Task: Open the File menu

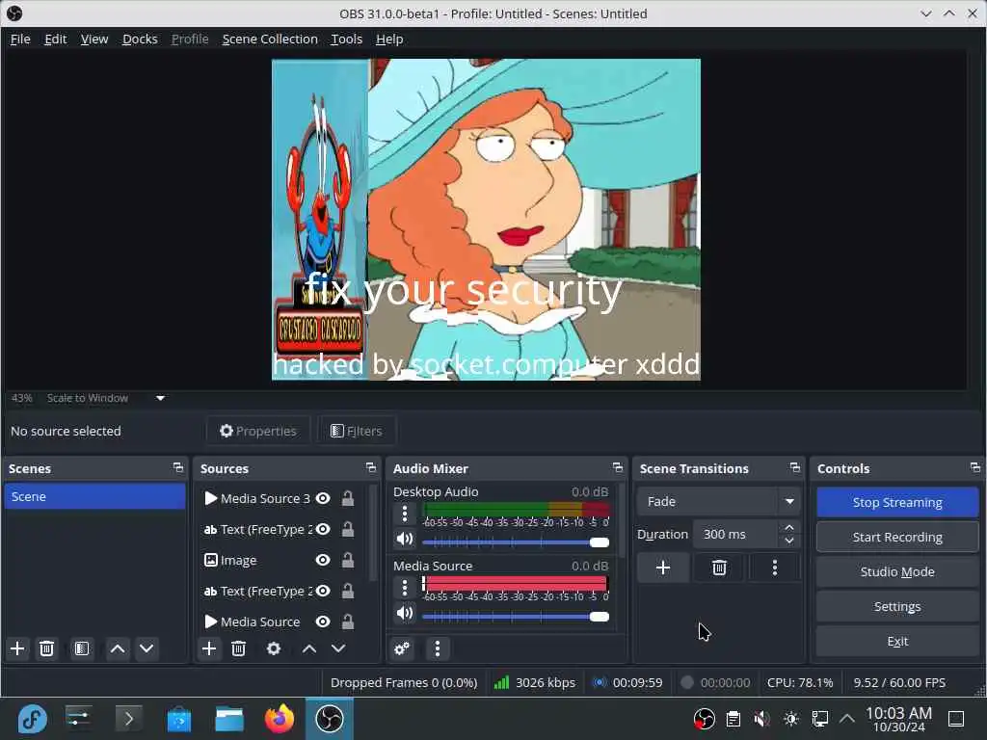Action: click(x=20, y=39)
